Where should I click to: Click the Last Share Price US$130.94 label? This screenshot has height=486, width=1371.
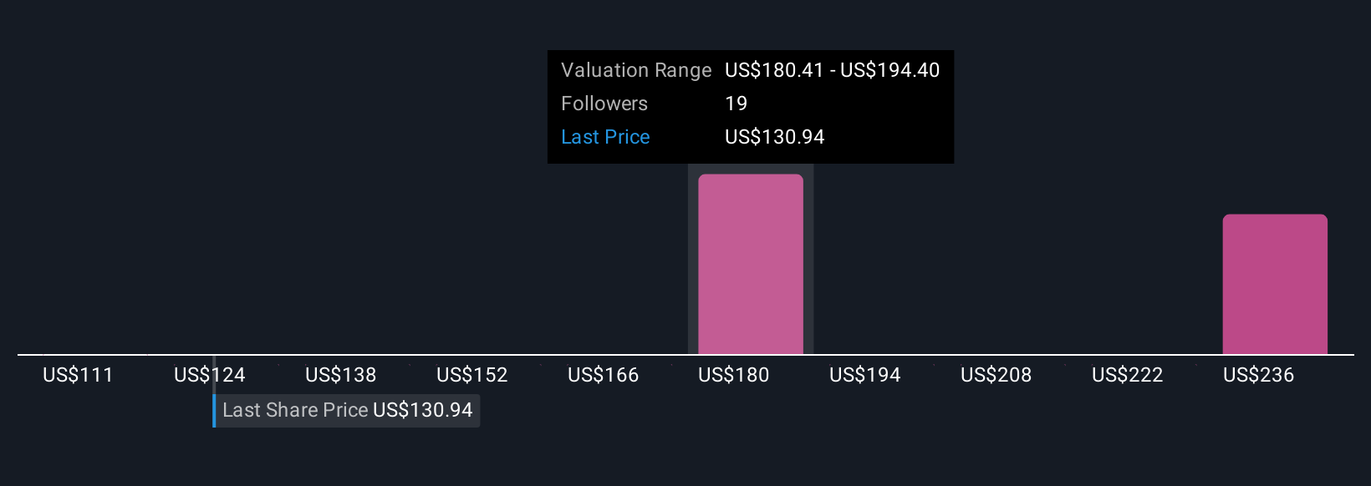pyautogui.click(x=348, y=410)
